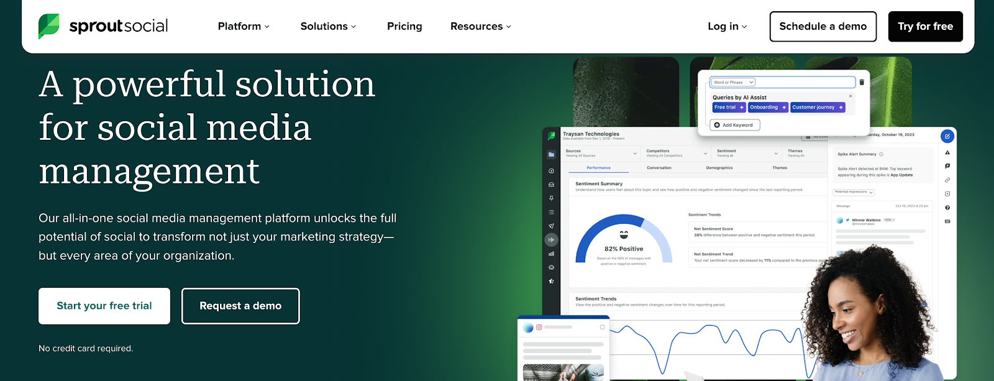Image resolution: width=994 pixels, height=381 pixels.
Task: Open the Solutions menu
Action: pyautogui.click(x=328, y=26)
